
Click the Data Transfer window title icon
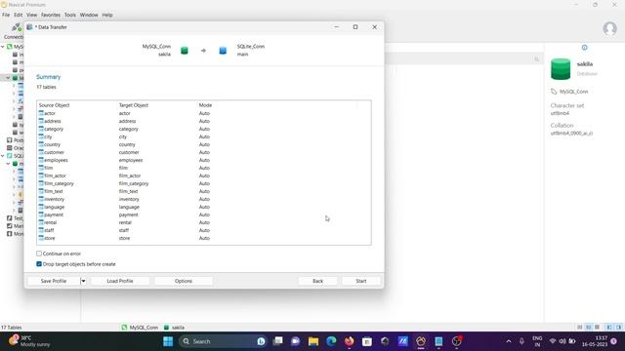click(x=29, y=27)
